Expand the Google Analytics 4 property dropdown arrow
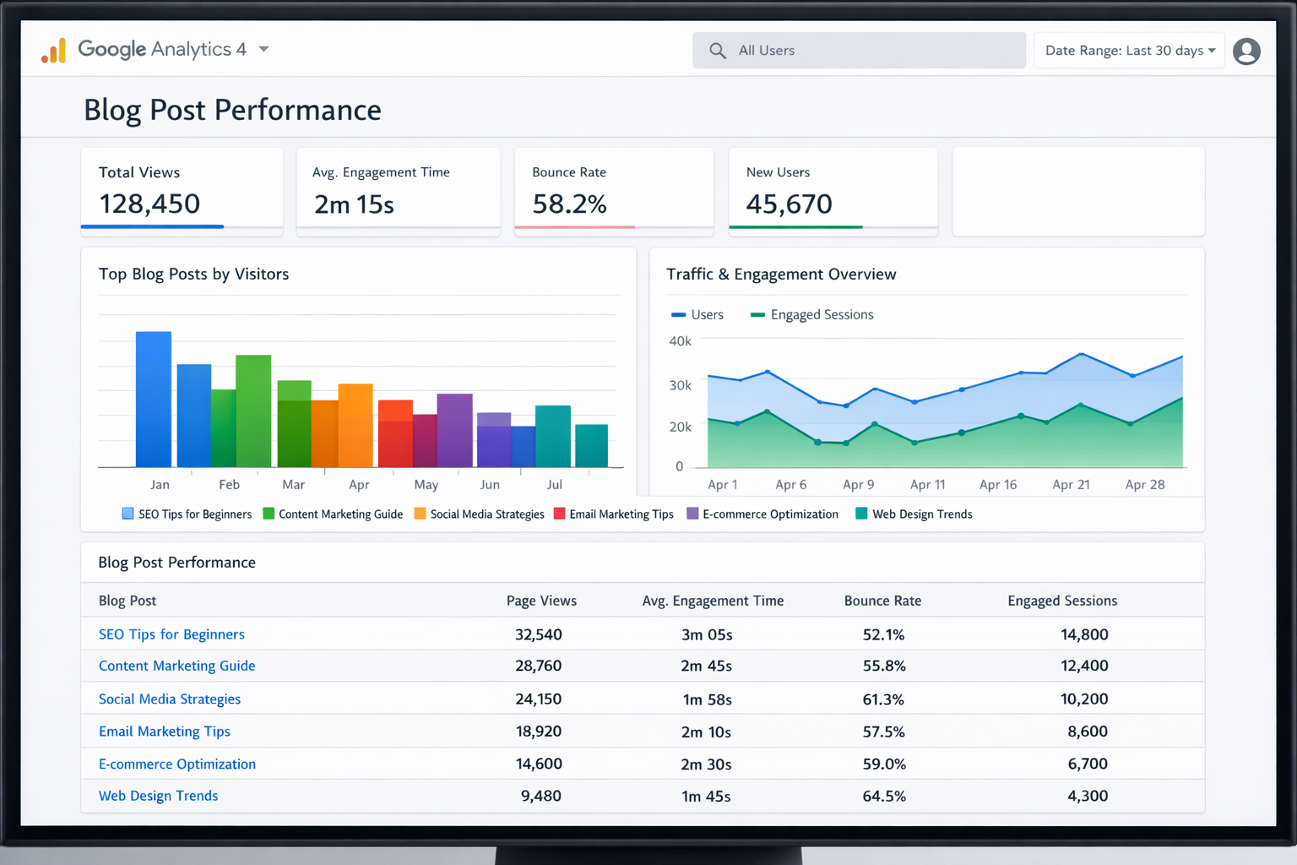This screenshot has height=865, width=1297. pyautogui.click(x=264, y=50)
